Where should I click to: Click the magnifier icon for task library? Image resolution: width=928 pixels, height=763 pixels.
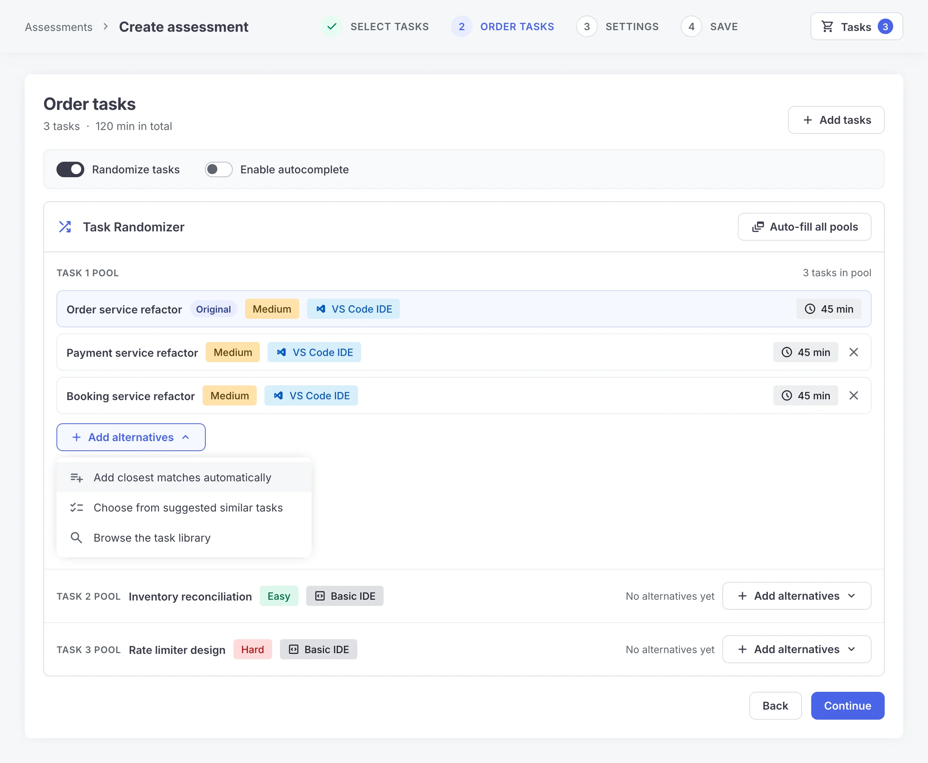pyautogui.click(x=77, y=538)
